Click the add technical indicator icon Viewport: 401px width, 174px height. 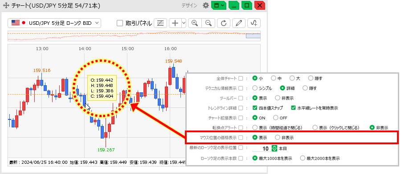click(254, 23)
